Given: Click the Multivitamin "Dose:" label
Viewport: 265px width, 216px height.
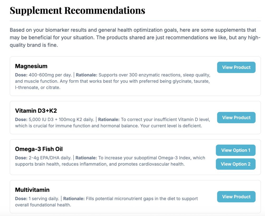Looking at the screenshot, I should click(21, 198).
